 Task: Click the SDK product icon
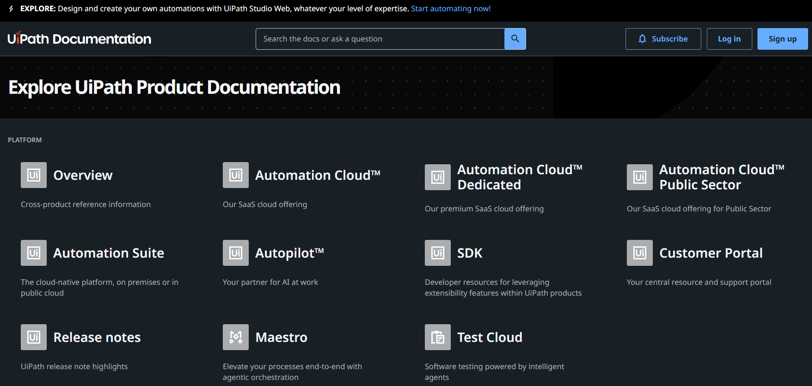coord(438,253)
